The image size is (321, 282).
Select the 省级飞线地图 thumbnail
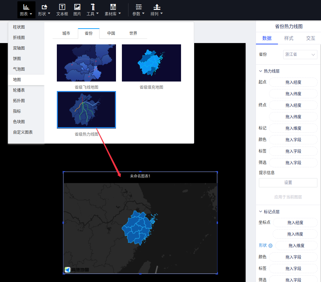coord(86,63)
